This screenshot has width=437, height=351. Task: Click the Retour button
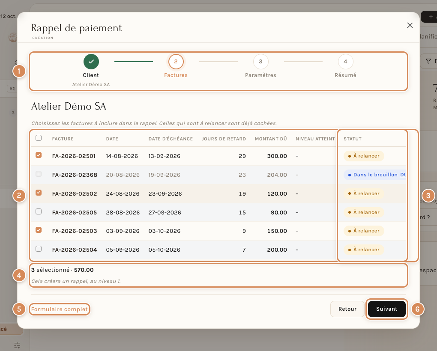point(347,309)
